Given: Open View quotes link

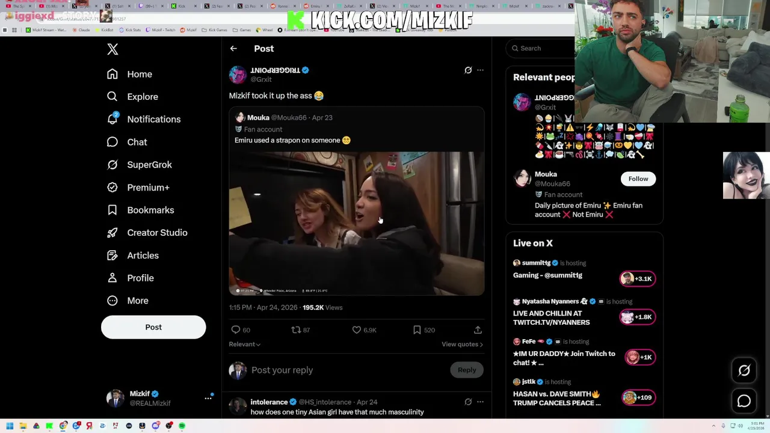Looking at the screenshot, I should click(462, 344).
